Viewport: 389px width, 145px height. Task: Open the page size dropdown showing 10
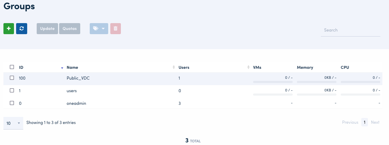click(x=13, y=123)
